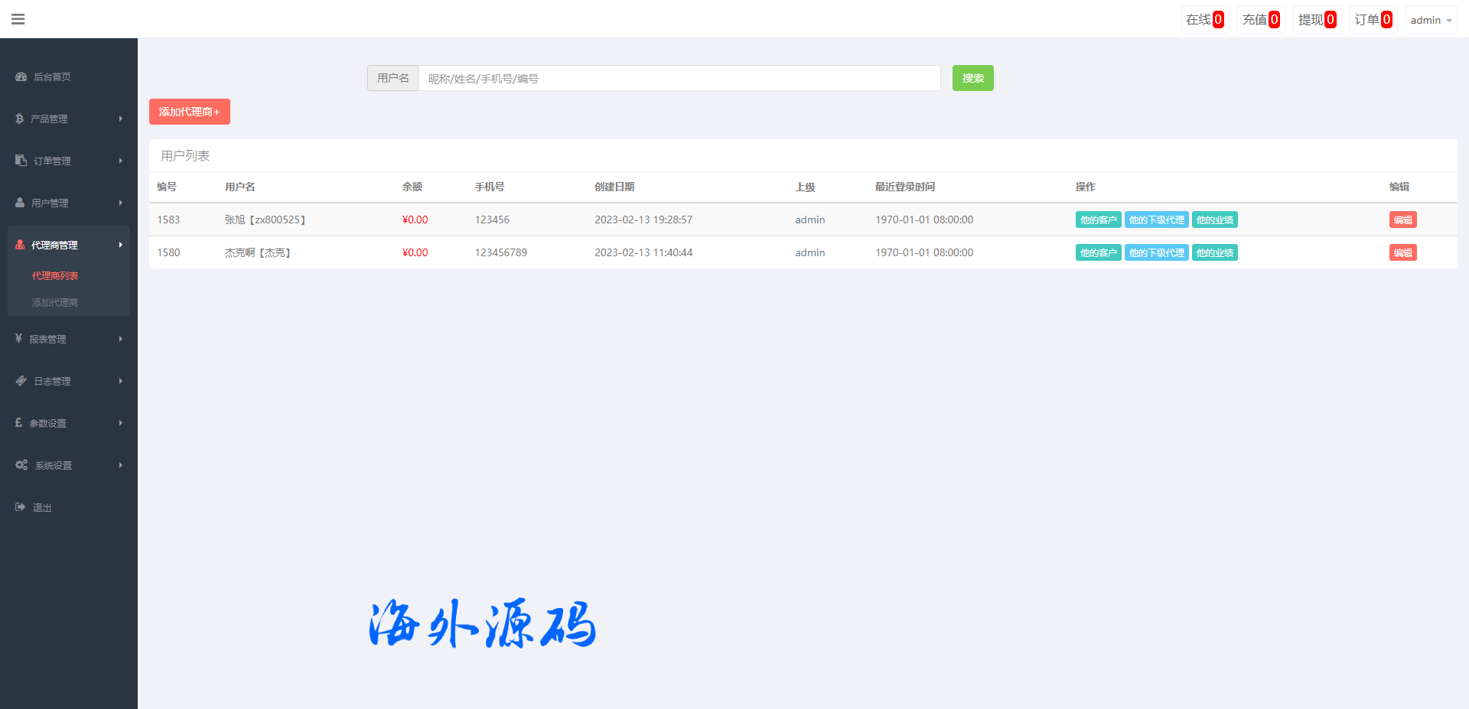Select 添加代理商 submenu item
This screenshot has height=709, width=1469.
(x=55, y=302)
